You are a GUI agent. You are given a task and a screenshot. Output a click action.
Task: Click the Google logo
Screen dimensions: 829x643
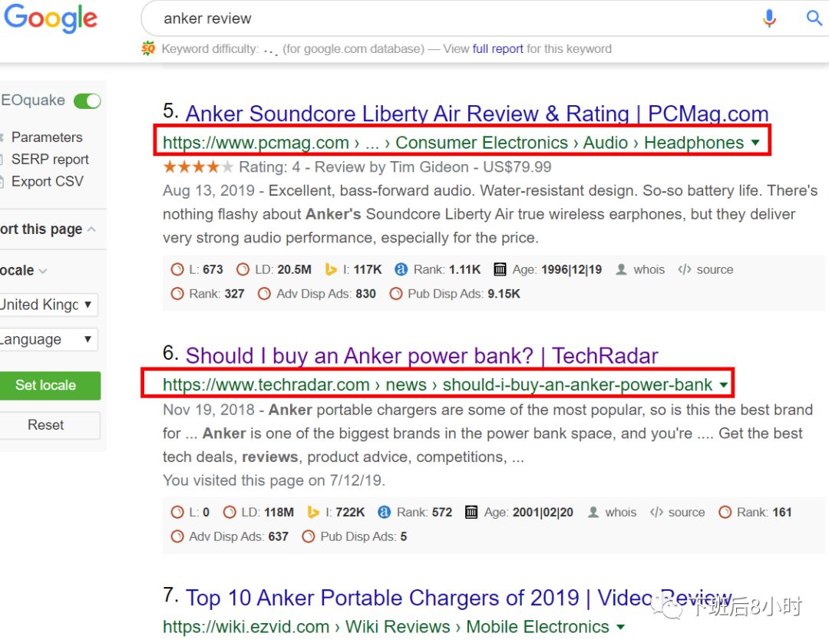click(50, 18)
